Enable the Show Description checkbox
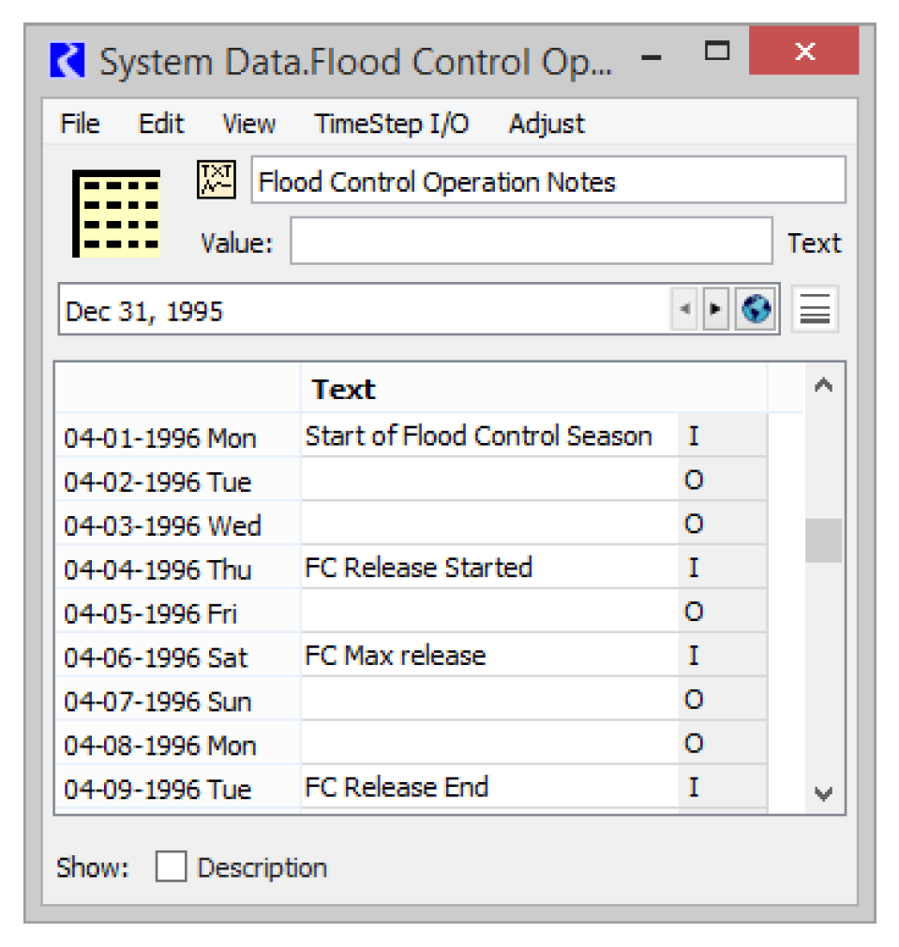The image size is (899, 947). click(x=171, y=867)
